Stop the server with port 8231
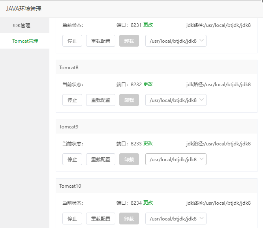This screenshot has width=263, height=228. point(72,41)
